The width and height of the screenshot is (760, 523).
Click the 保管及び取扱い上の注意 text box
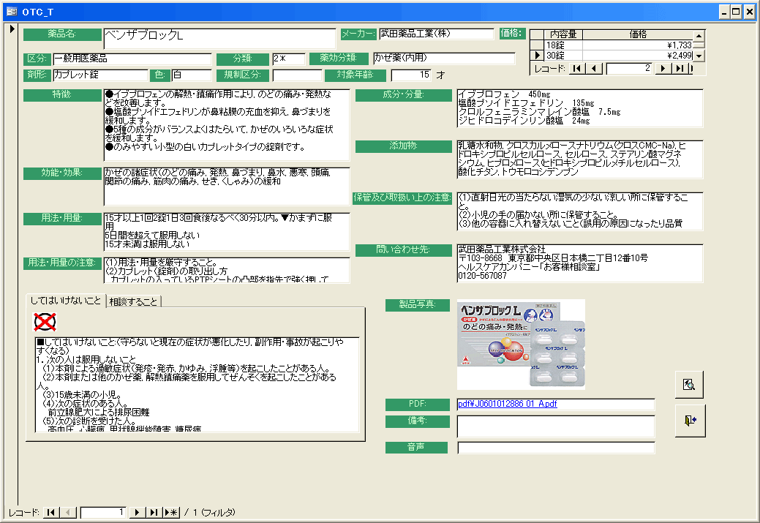[x=580, y=211]
